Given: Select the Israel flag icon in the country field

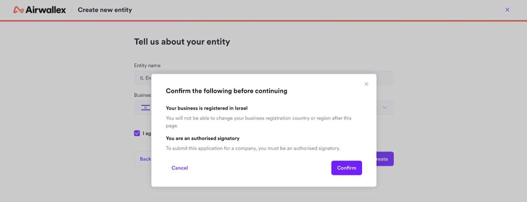Looking at the screenshot, I should point(145,107).
